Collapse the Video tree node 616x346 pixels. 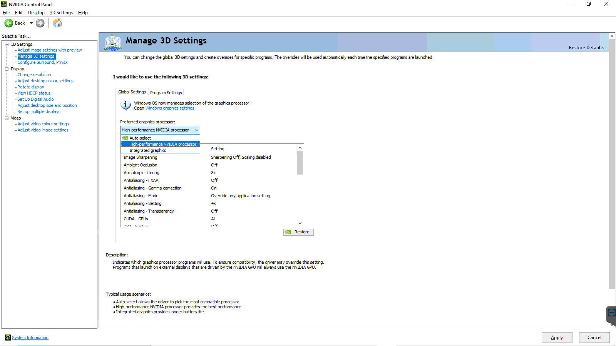[7, 118]
